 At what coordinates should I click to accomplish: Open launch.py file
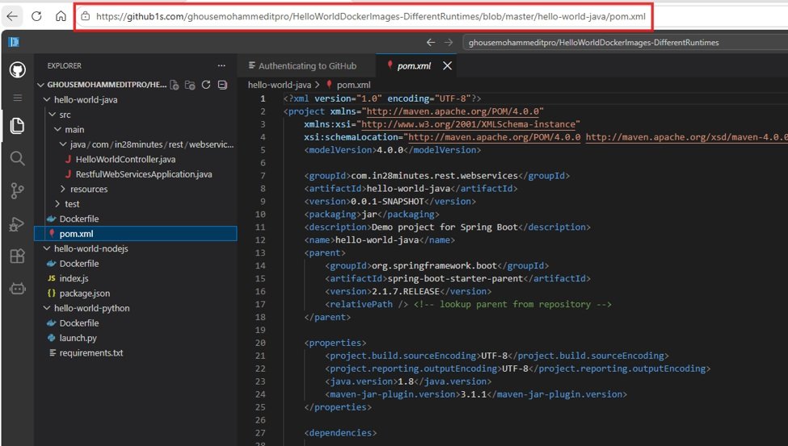pyautogui.click(x=78, y=338)
